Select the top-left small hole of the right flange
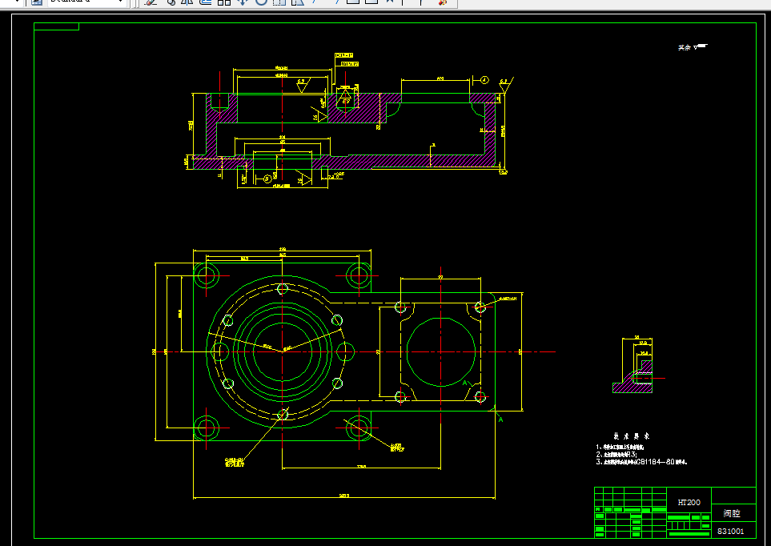The width and height of the screenshot is (771, 546). (x=400, y=308)
